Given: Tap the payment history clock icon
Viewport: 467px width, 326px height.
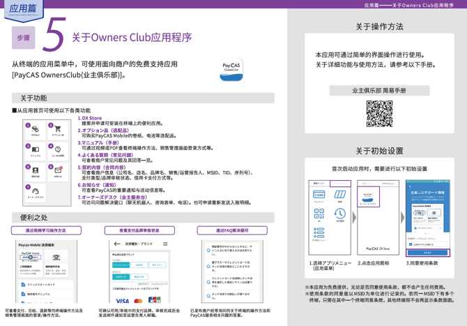Looking at the screenshot, I should point(341,214).
